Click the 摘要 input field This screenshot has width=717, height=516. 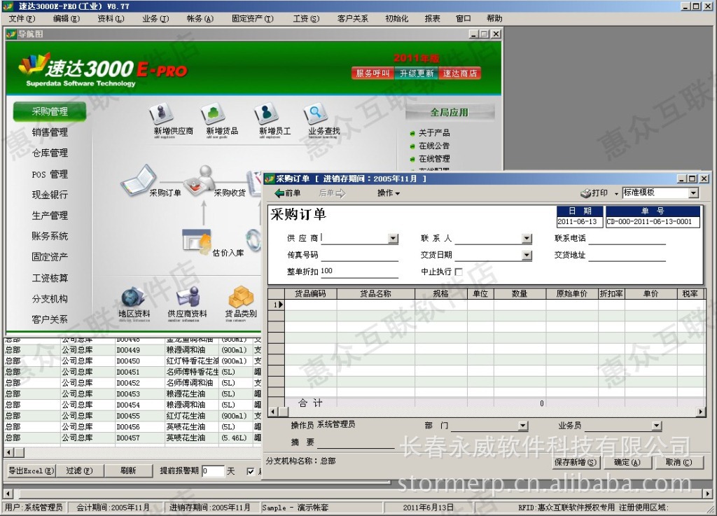[356, 442]
